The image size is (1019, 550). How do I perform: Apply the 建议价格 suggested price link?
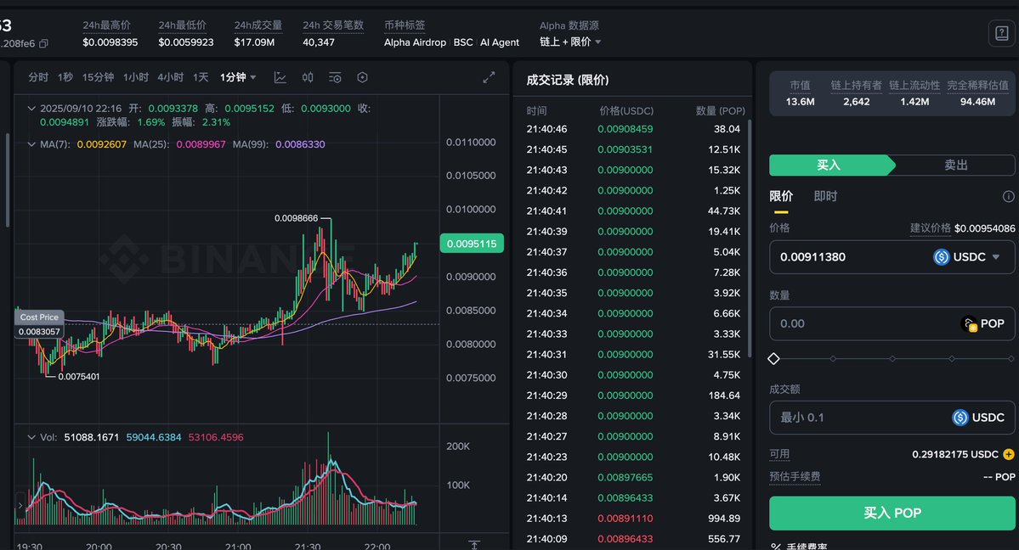[x=962, y=228]
